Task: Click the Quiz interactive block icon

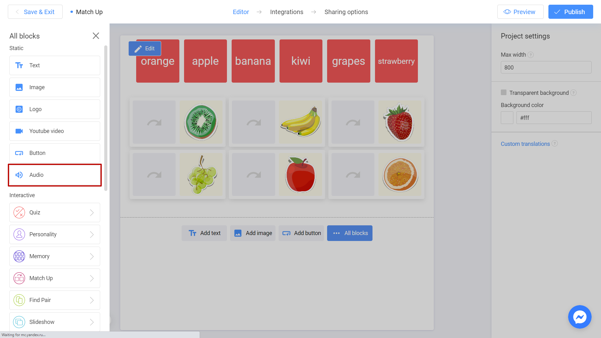Action: (x=19, y=212)
